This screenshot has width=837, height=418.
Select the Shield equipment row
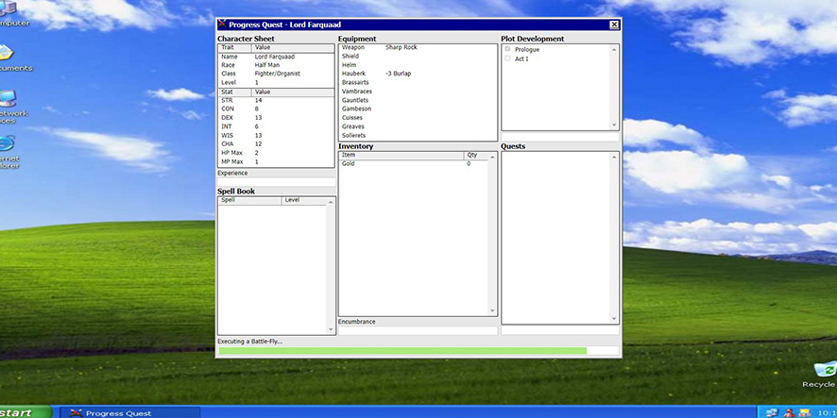418,56
